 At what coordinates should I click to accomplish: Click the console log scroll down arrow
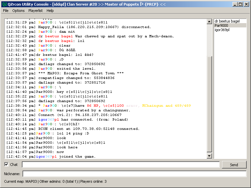pos(209,156)
